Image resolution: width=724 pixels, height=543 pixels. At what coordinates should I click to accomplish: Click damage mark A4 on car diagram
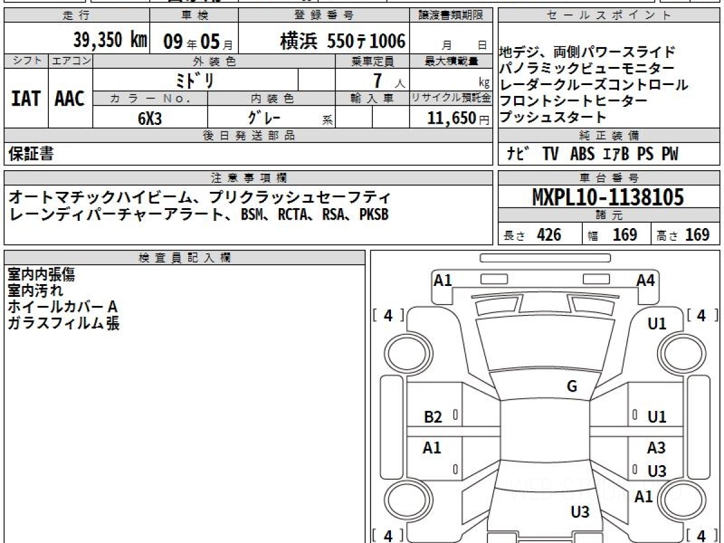pyautogui.click(x=646, y=280)
